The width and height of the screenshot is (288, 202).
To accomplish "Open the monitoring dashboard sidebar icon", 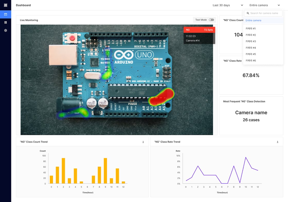I will pyautogui.click(x=5, y=14).
